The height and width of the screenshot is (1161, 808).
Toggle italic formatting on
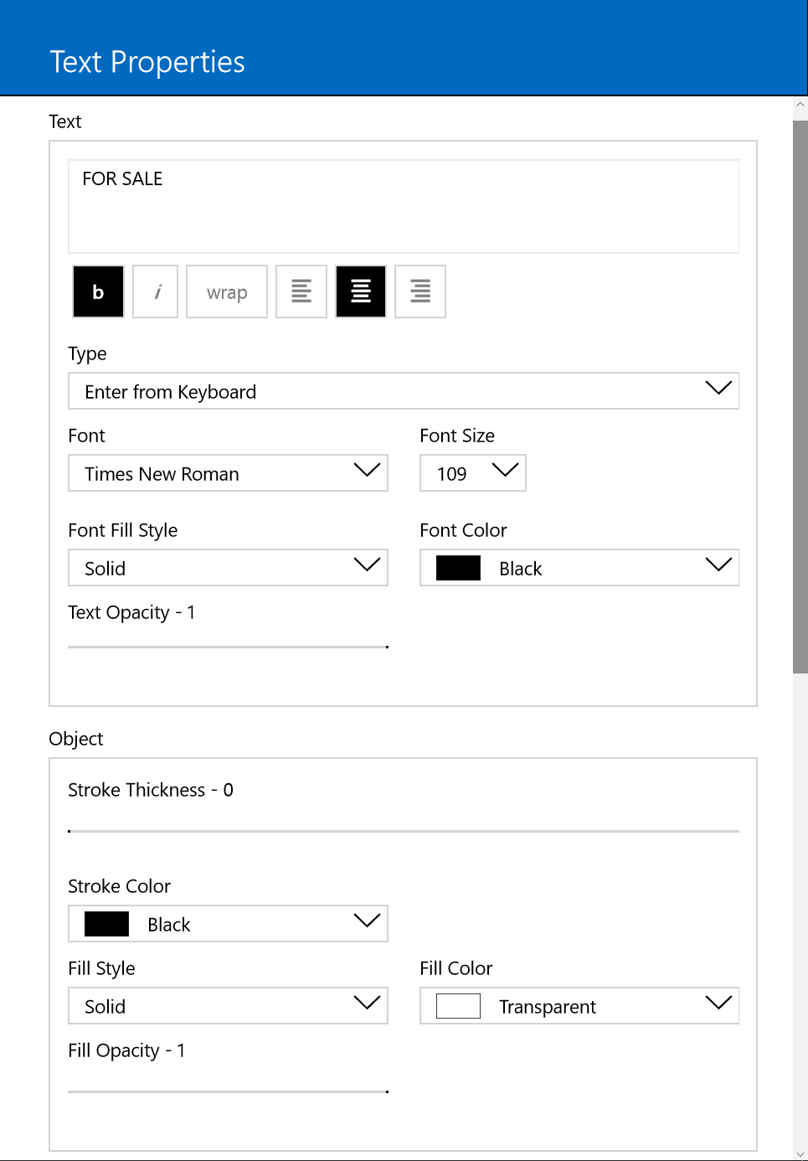156,292
